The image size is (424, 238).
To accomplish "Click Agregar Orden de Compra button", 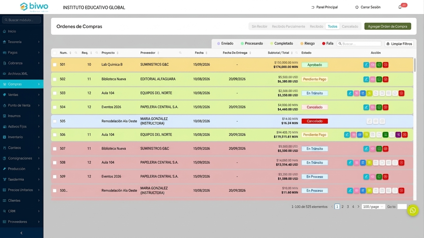I will click(388, 26).
